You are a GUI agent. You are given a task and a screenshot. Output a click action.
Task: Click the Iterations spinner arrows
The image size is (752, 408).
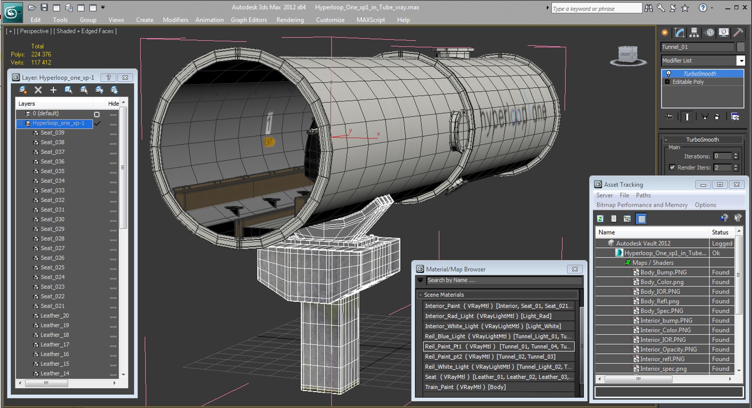(736, 156)
